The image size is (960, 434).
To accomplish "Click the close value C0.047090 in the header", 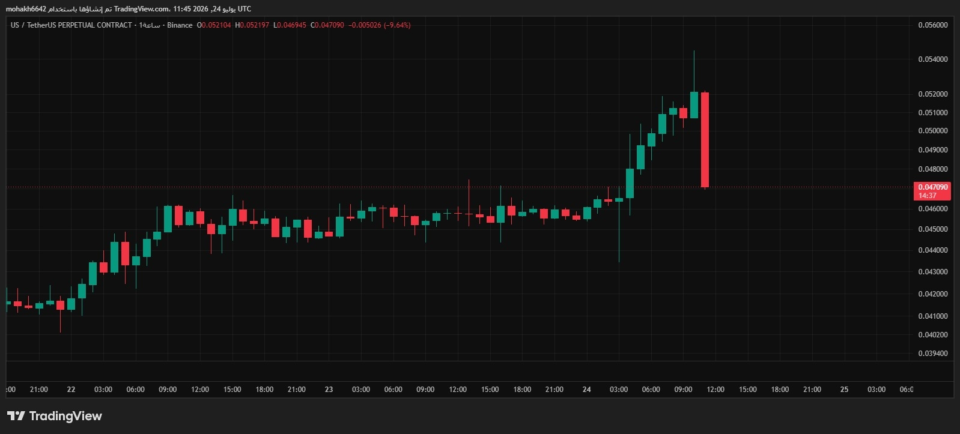I will tap(327, 25).
